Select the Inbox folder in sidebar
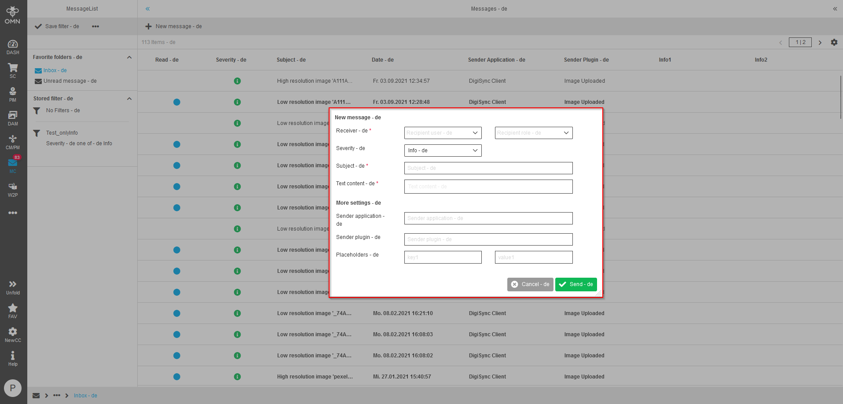843x404 pixels. pyautogui.click(x=55, y=70)
